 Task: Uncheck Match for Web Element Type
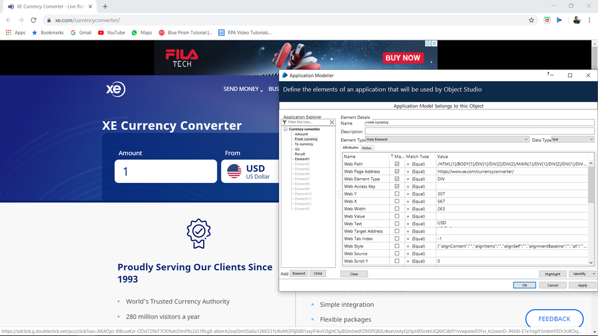(397, 179)
